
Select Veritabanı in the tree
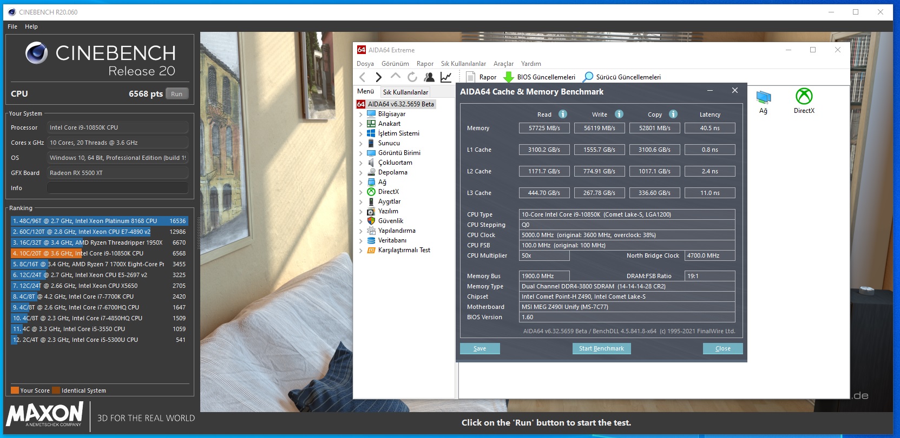click(x=392, y=240)
